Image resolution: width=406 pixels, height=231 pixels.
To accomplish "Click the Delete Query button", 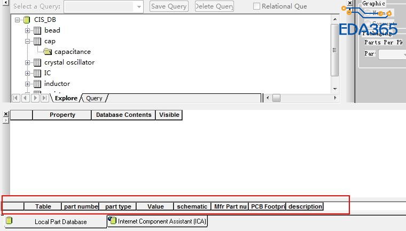I will [214, 6].
